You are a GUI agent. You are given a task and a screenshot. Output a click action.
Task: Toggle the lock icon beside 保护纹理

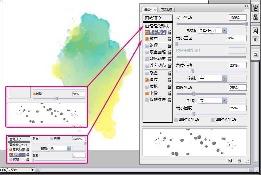tap(169, 100)
